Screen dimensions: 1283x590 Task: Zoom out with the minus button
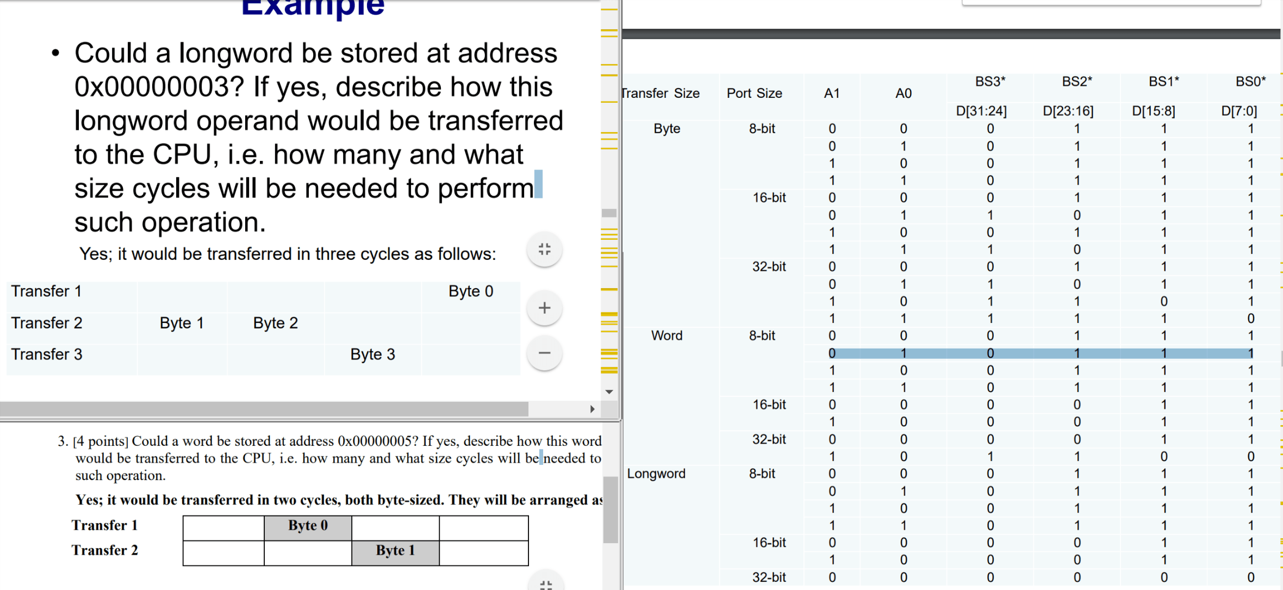coord(544,353)
